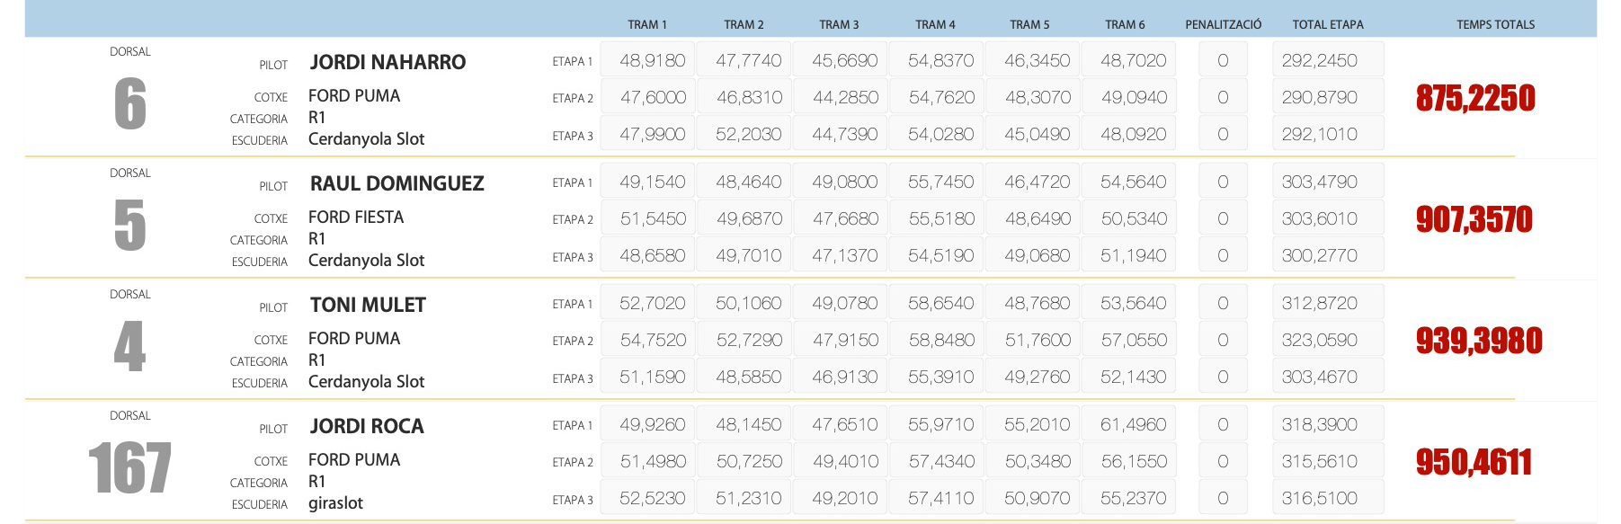Screen dimensions: 1621x524
Task: Select the pilot name TONI MULET
Action: pyautogui.click(x=368, y=305)
